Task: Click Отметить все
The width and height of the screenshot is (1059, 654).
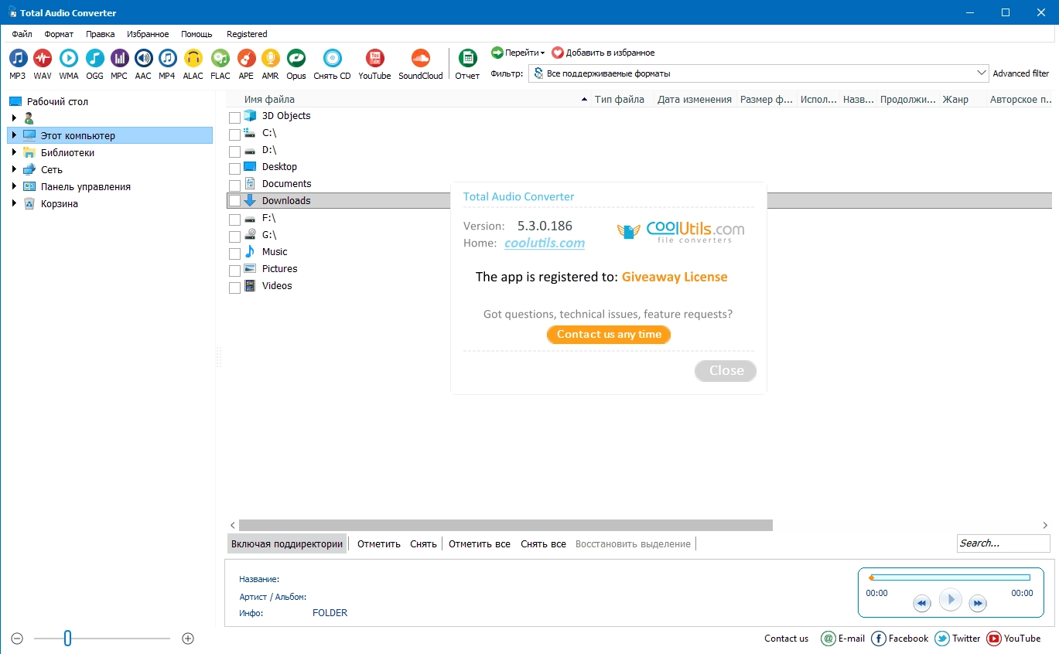Action: point(480,543)
